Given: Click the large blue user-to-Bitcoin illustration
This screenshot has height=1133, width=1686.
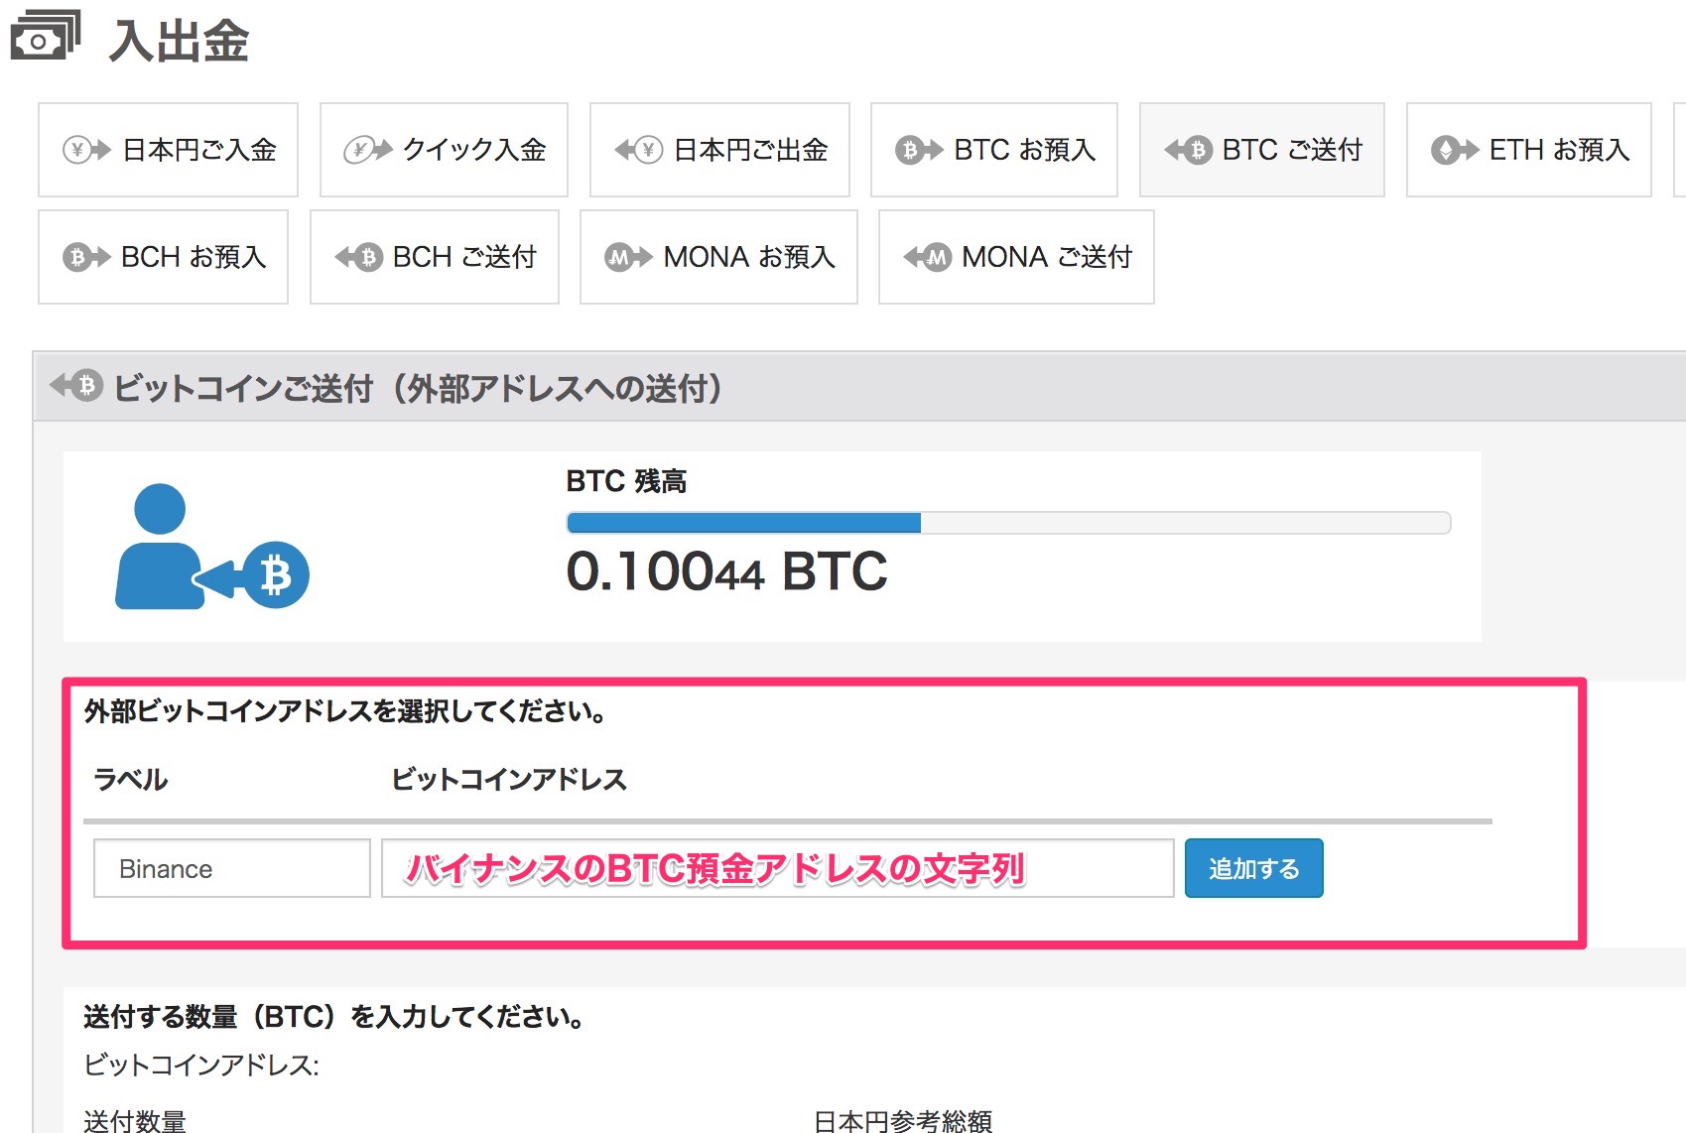Looking at the screenshot, I should pyautogui.click(x=211, y=547).
